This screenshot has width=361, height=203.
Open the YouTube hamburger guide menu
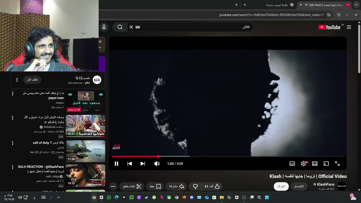tap(349, 27)
